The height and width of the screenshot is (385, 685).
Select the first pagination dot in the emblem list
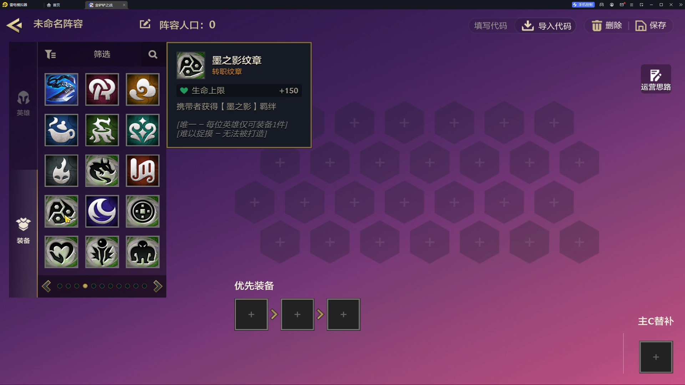pos(60,286)
